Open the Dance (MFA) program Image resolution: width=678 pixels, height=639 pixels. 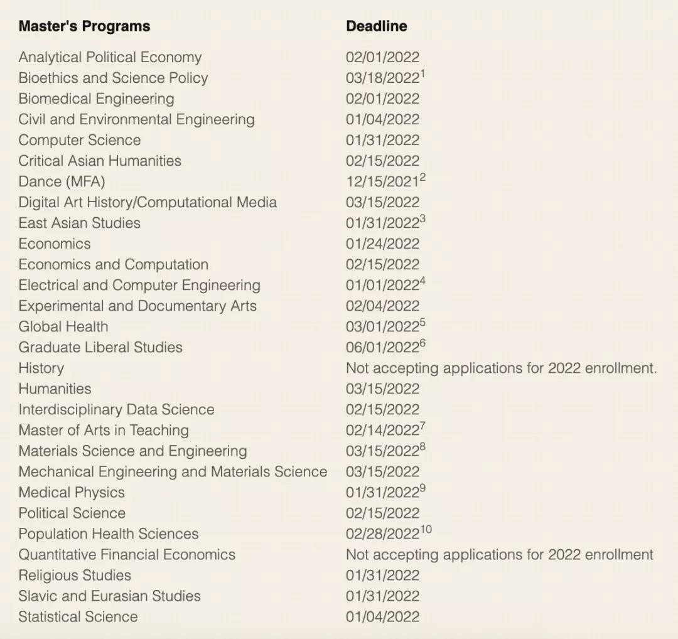point(62,181)
